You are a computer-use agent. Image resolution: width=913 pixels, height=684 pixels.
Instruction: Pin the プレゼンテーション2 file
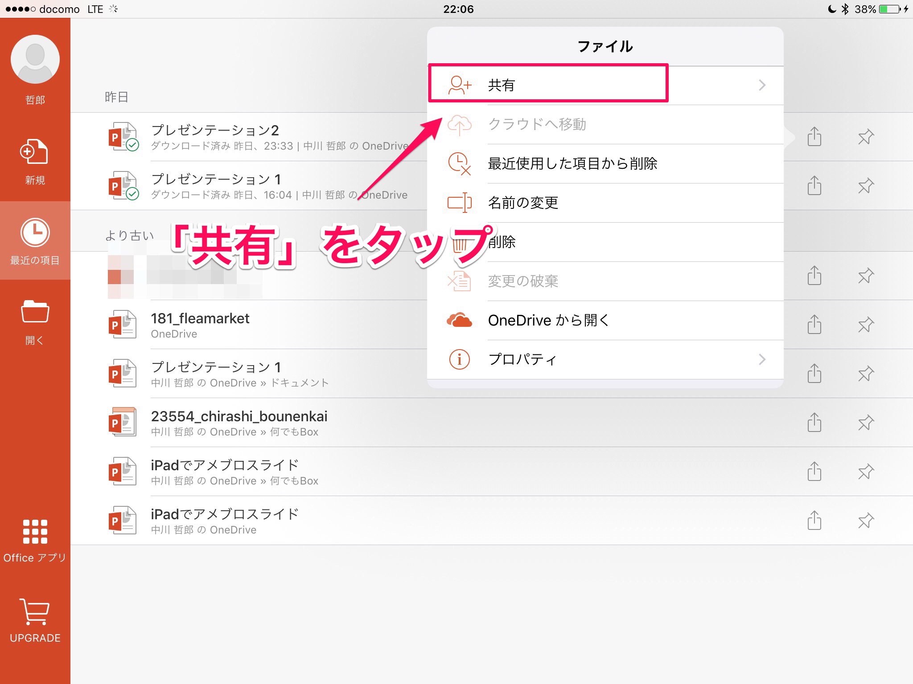tap(866, 137)
